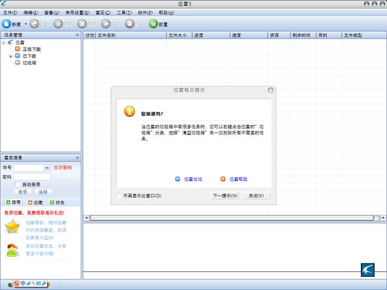Click the 开始 start toolbar icon
The width and height of the screenshot is (387, 290).
tap(34, 24)
